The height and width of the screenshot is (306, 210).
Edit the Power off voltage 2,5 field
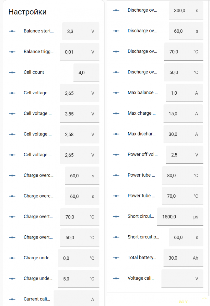[x=181, y=155]
